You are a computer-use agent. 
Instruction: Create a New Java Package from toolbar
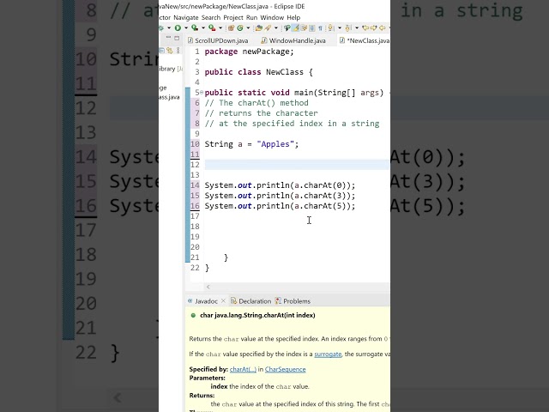pyautogui.click(x=231, y=27)
